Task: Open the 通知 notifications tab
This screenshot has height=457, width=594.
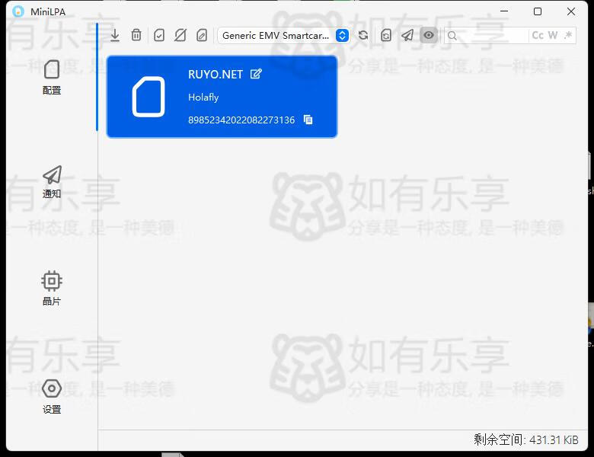Action: (52, 182)
